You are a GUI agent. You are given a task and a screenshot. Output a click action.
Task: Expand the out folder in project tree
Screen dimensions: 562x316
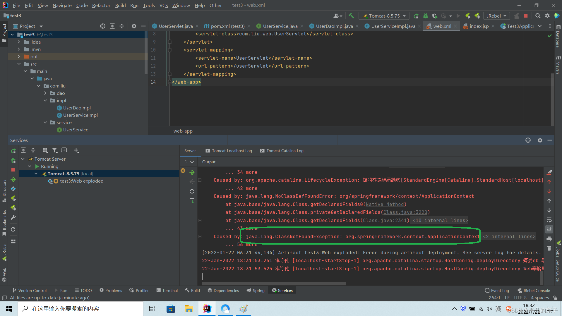click(19, 56)
